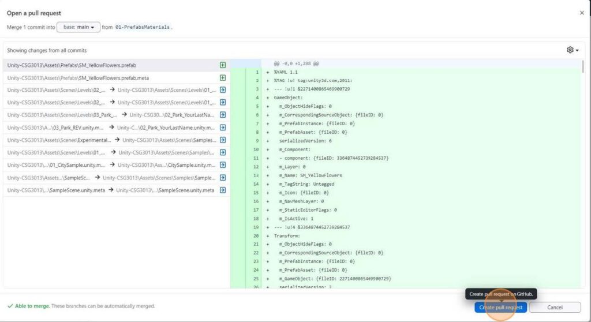Select the SampleScene.unity.meta renamed file row
Screen dimensions: 591x322
117,190
